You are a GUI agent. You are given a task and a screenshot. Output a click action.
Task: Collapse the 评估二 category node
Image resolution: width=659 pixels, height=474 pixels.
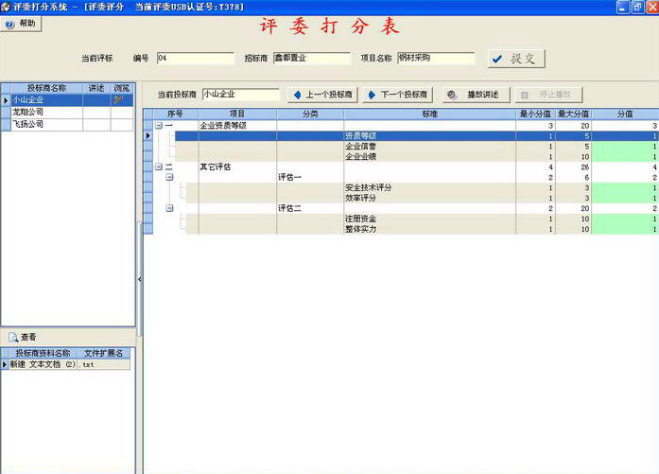click(169, 208)
